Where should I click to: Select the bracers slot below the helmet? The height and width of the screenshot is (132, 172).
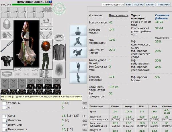7,35
